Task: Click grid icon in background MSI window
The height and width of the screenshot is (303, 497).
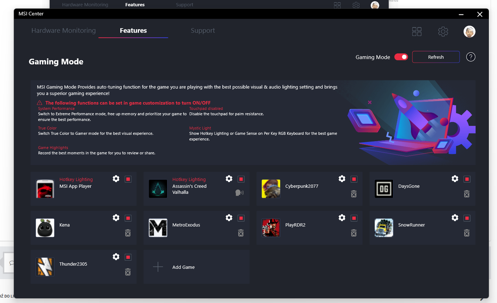Action: click(x=337, y=5)
